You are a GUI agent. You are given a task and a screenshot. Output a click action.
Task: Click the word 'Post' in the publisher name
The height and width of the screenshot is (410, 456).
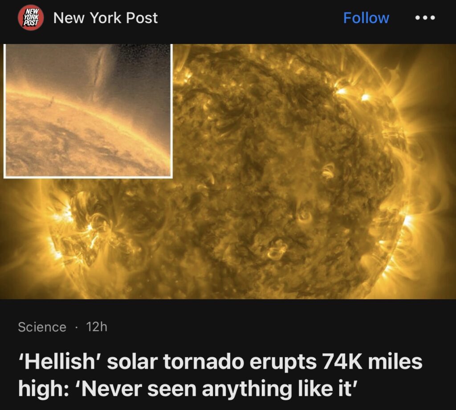[x=142, y=18]
